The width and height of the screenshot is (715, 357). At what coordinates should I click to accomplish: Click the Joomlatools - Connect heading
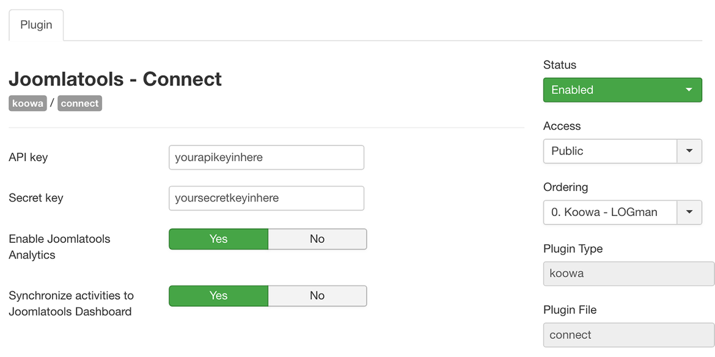(x=115, y=79)
